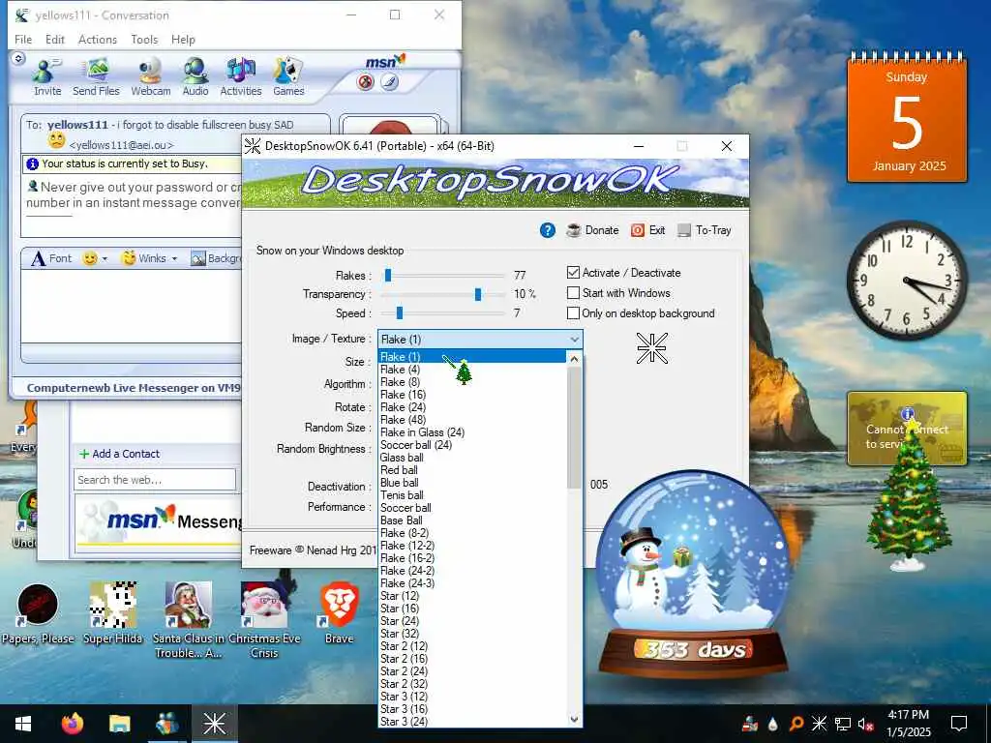
Task: Click the snow globe countdown gadget
Action: (x=693, y=575)
